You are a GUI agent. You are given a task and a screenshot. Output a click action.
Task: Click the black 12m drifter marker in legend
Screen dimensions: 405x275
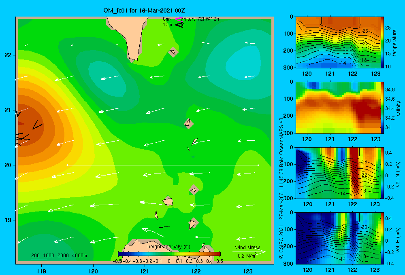tap(179, 25)
